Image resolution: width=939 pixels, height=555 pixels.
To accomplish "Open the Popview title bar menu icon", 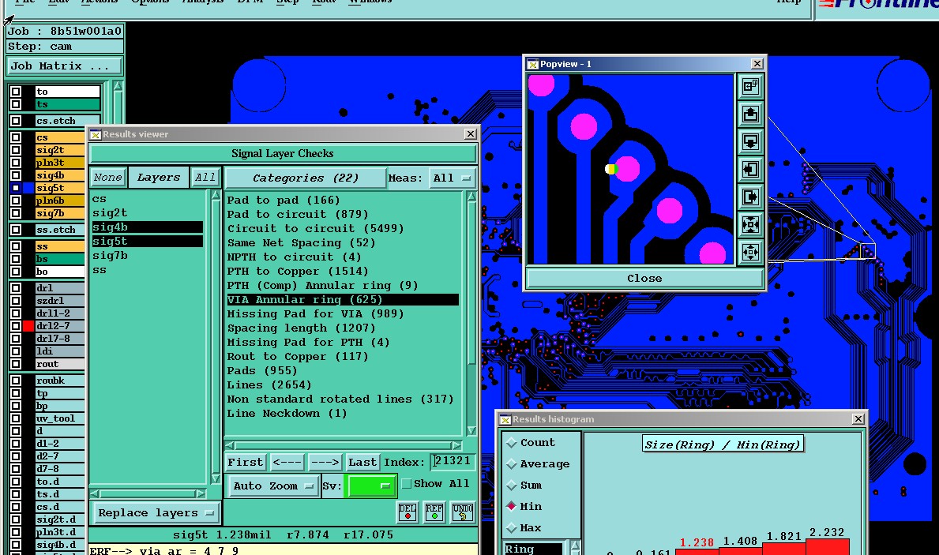I will click(532, 64).
